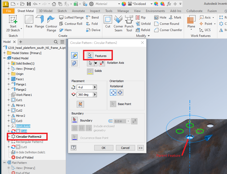Select the Hem tool

pos(67,30)
